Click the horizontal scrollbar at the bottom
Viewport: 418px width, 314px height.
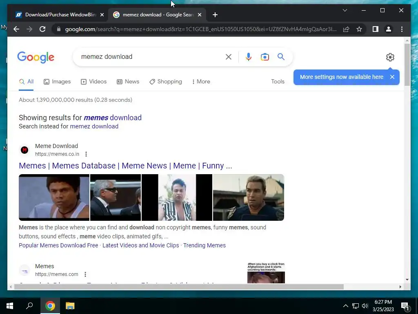(179, 287)
